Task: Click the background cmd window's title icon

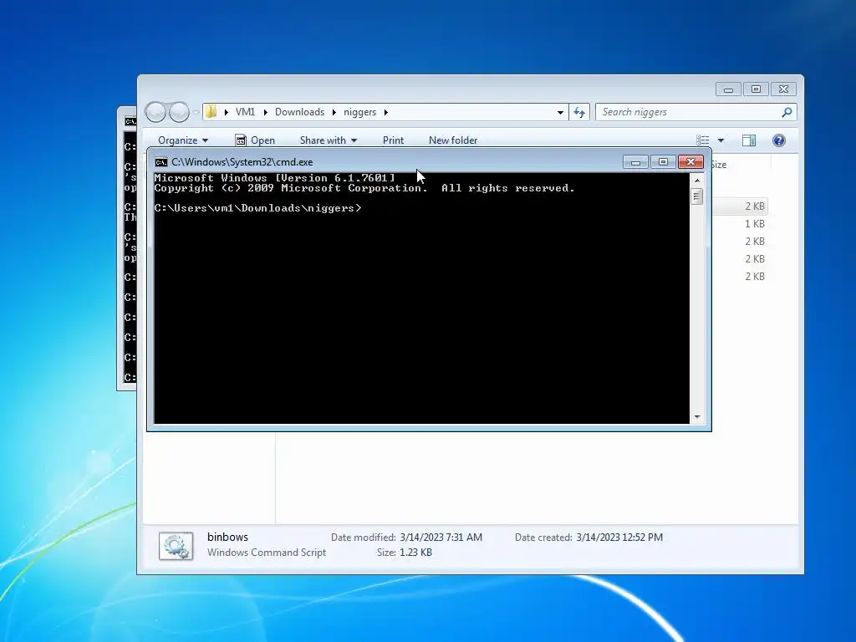Action: (x=130, y=121)
